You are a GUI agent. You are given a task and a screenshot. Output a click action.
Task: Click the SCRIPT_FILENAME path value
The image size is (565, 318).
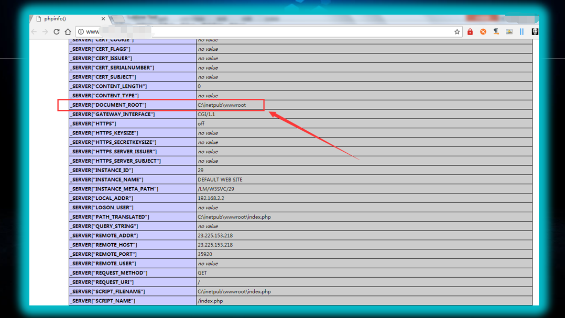[234, 291]
